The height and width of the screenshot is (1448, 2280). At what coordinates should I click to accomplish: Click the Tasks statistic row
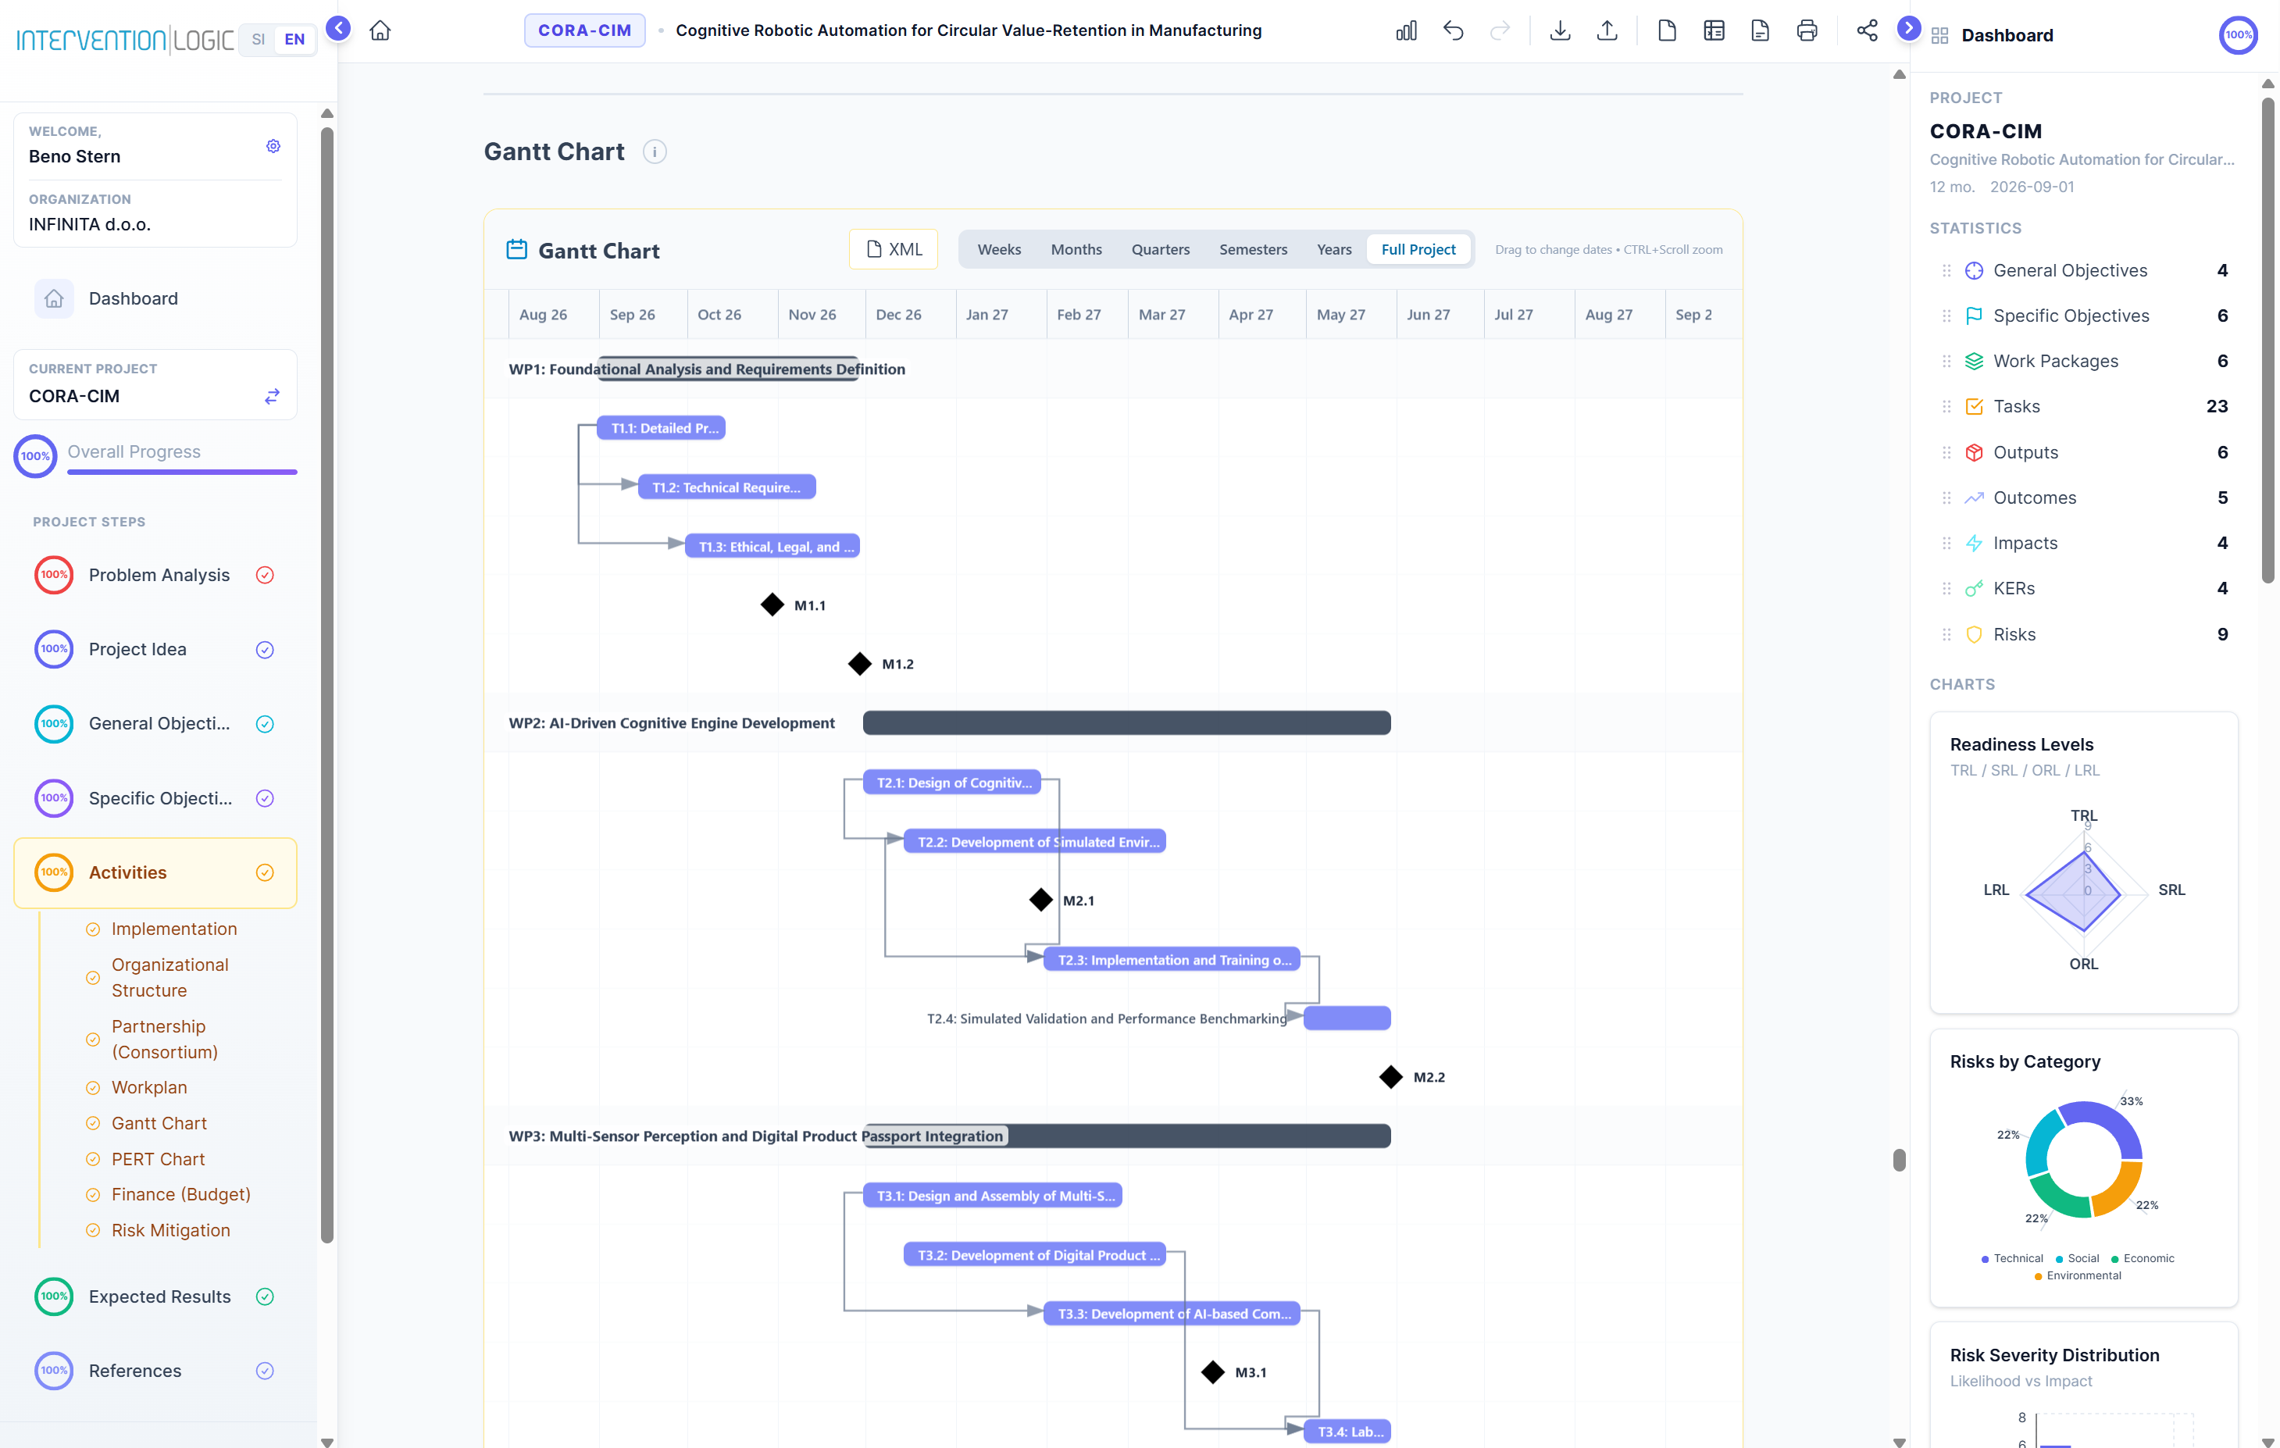2083,406
